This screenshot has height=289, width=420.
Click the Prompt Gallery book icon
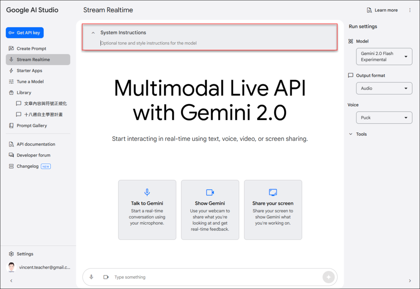[x=11, y=125]
